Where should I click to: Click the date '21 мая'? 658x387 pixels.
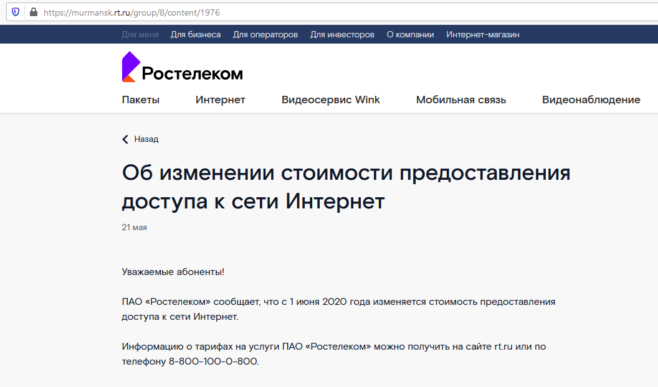pos(135,228)
